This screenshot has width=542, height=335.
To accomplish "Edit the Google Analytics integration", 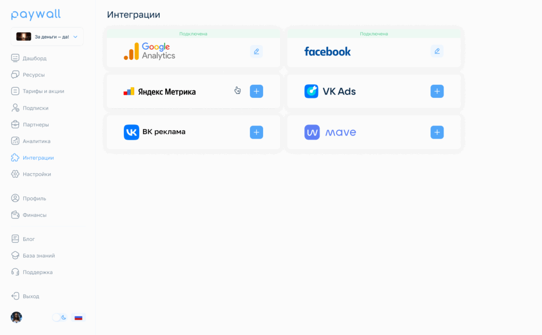I will (x=256, y=51).
